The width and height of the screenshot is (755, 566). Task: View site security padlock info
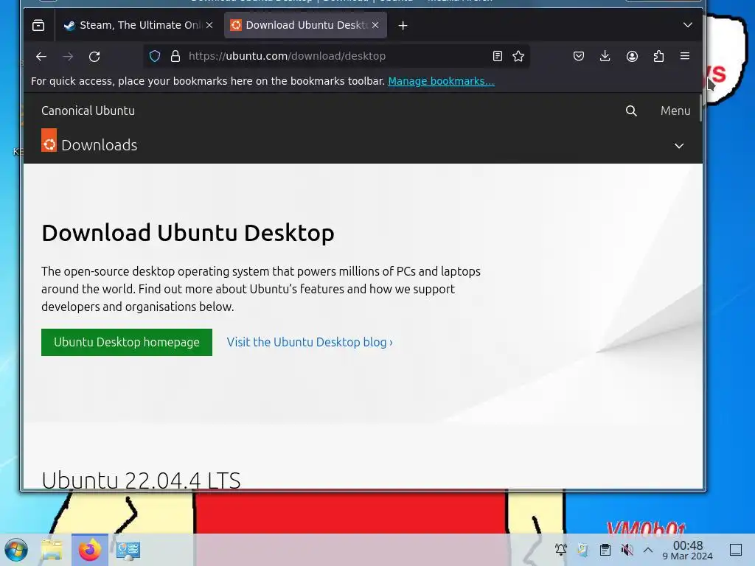[x=175, y=56]
